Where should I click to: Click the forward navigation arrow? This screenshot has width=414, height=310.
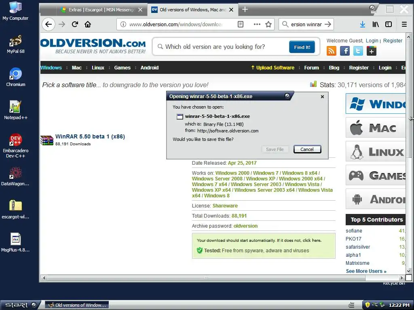(x=62, y=24)
